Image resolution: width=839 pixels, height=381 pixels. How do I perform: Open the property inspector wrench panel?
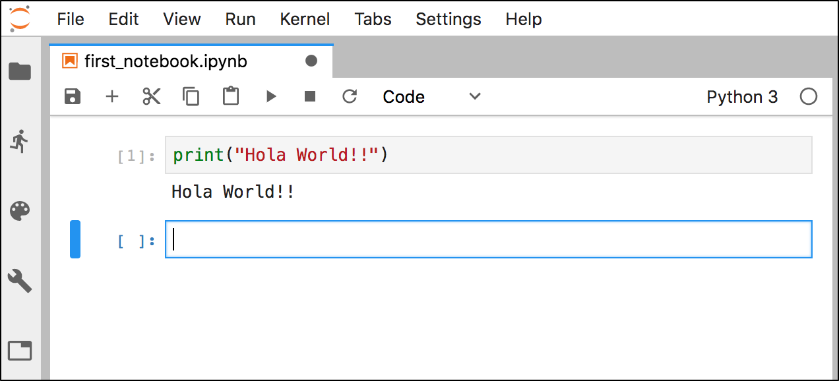tap(20, 281)
